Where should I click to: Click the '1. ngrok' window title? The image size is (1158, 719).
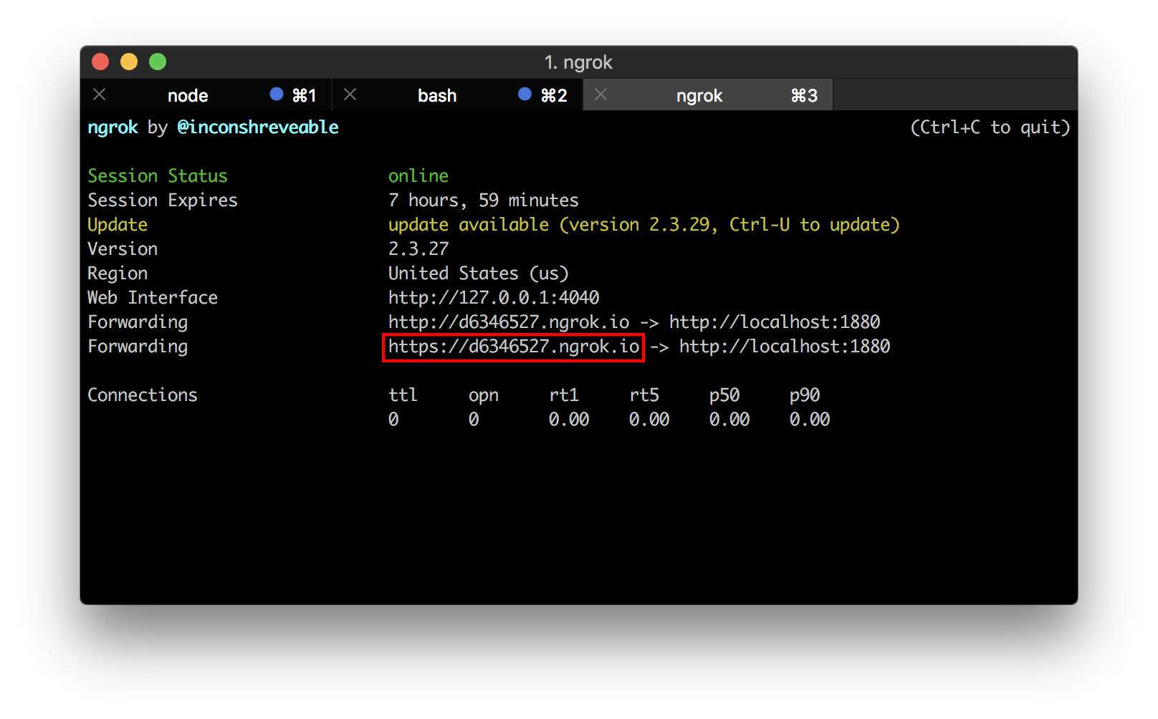click(578, 62)
